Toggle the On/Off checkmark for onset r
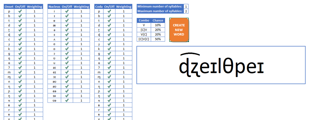This screenshot has height=120, width=310. (20, 110)
